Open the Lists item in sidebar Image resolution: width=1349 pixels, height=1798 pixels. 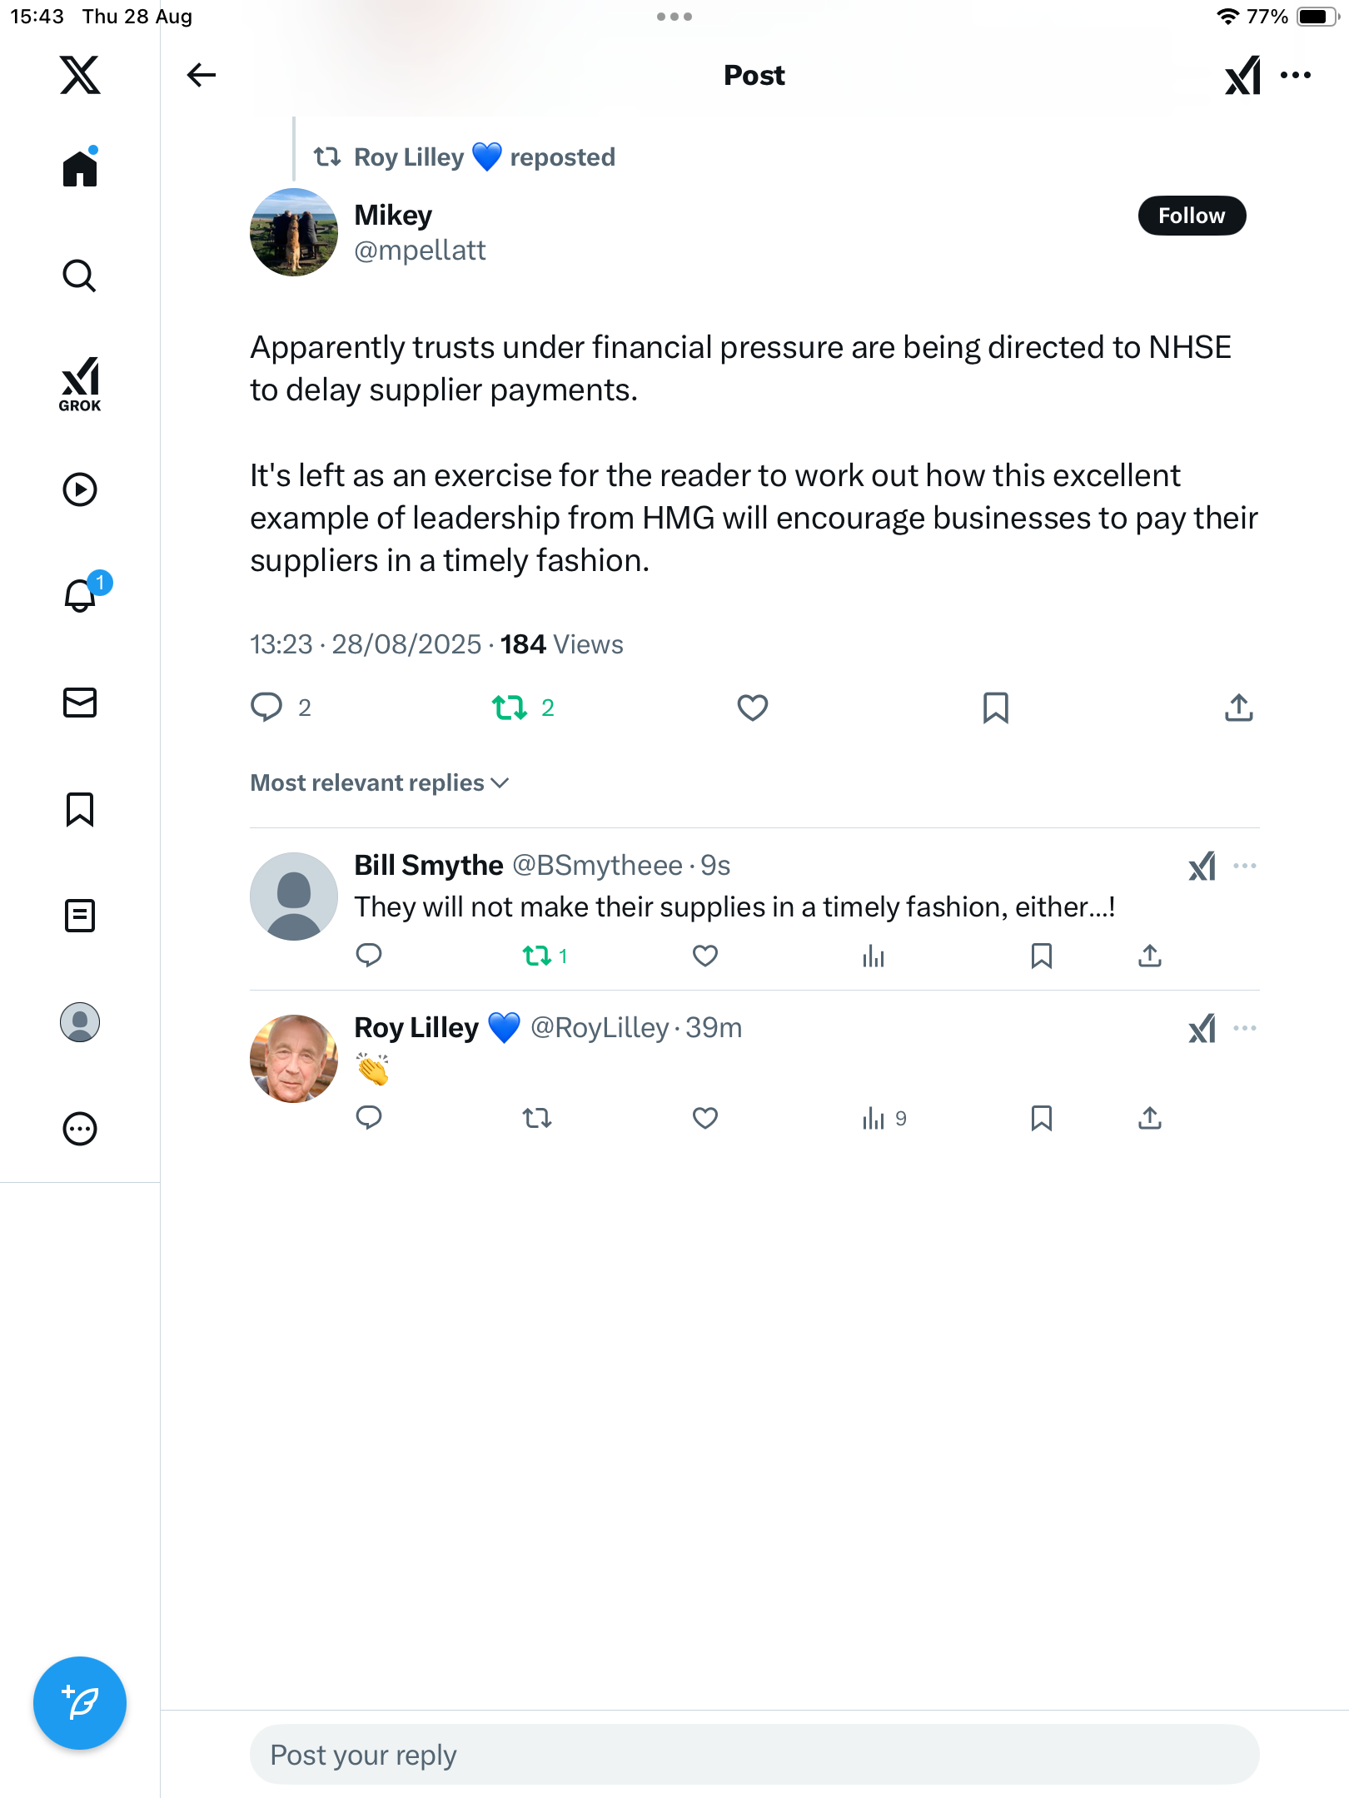(80, 916)
